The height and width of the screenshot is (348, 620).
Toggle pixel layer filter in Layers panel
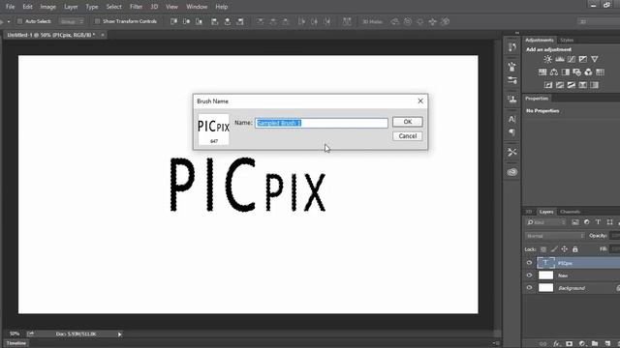pyautogui.click(x=575, y=222)
